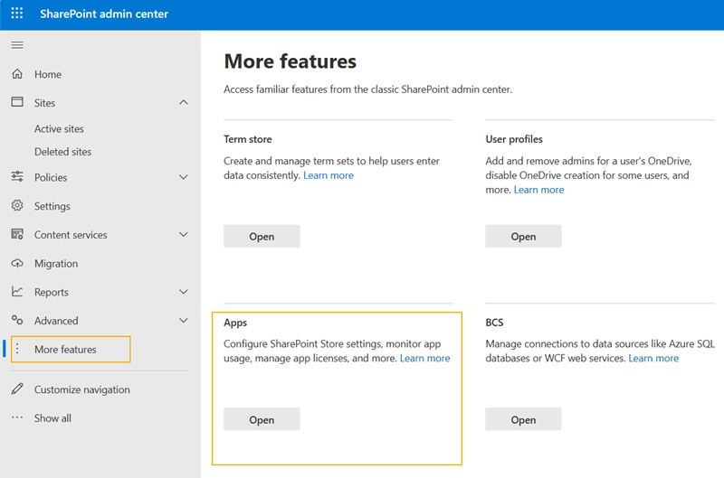724x478 pixels.
Task: Click the Policies sliders icon
Action: tap(17, 176)
